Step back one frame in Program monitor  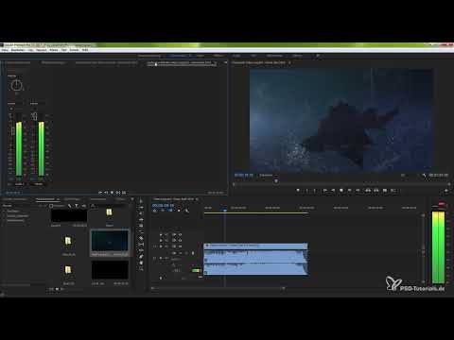pos(333,191)
